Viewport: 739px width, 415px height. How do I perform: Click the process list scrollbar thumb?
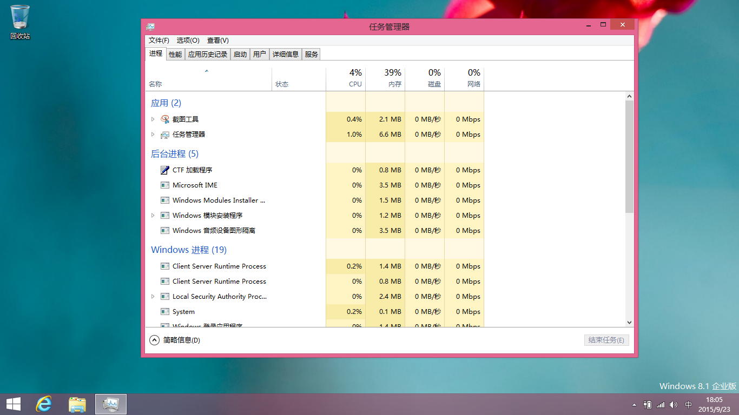coord(629,156)
